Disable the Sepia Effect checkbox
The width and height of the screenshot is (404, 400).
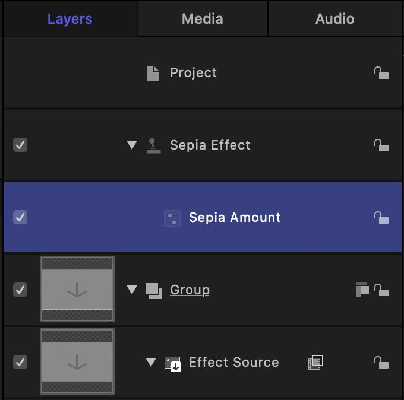20,145
